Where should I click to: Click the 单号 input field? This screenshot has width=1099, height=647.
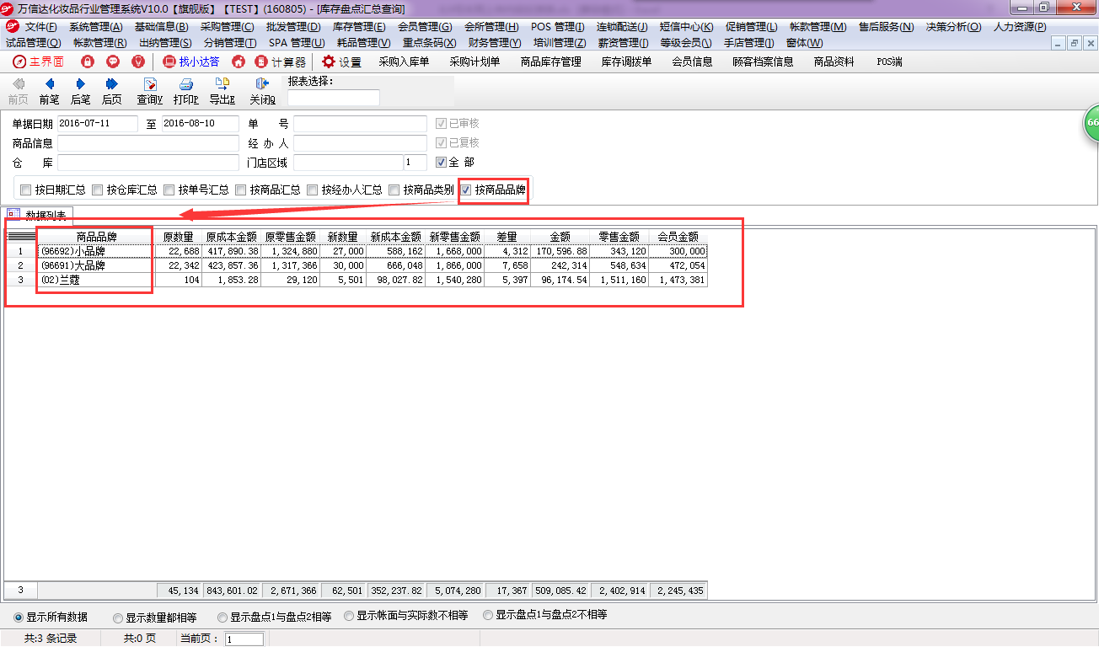[x=360, y=123]
